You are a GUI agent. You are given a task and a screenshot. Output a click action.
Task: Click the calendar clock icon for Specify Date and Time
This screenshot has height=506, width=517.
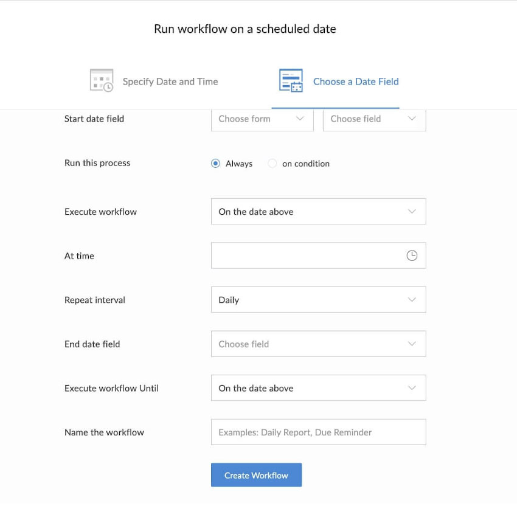(x=102, y=80)
